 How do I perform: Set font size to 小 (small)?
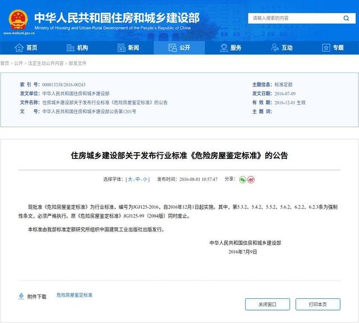145,179
